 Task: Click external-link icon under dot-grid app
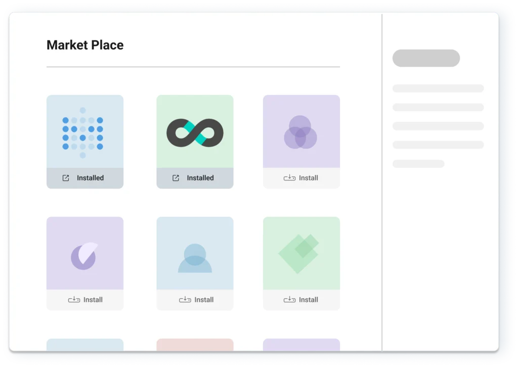pos(66,178)
